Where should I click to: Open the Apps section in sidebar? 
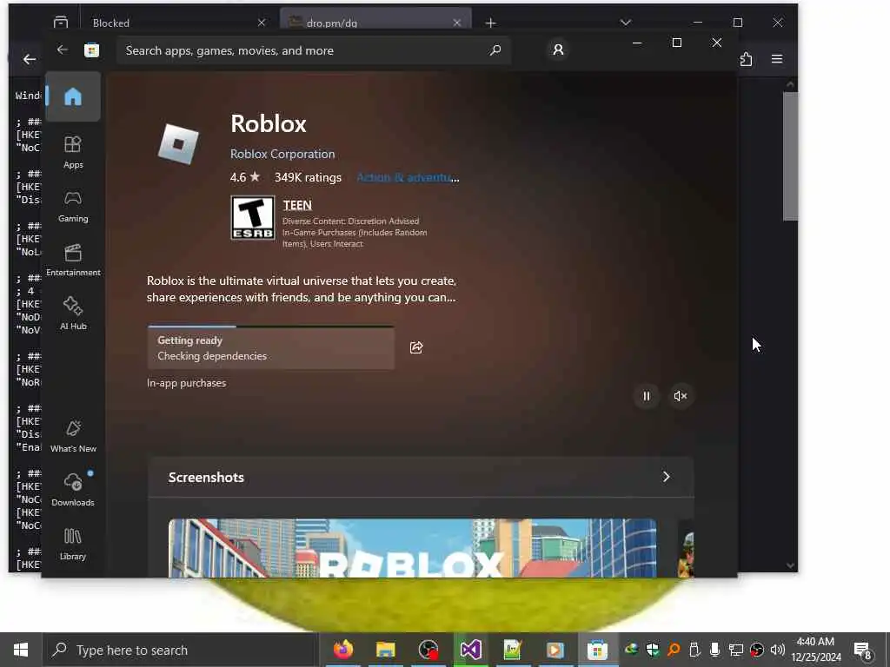[73, 152]
